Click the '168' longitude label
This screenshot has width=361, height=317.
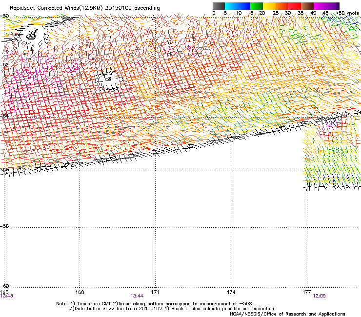tap(80, 292)
